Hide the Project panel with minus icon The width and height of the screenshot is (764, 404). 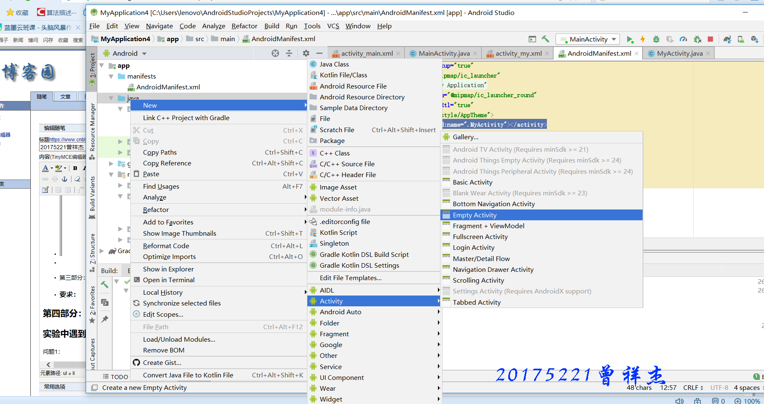(319, 53)
